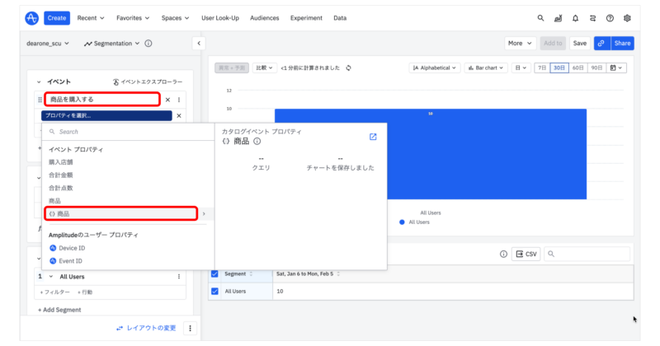This screenshot has width=660, height=346.
Task: Open the Bar chart type dropdown
Action: click(485, 68)
